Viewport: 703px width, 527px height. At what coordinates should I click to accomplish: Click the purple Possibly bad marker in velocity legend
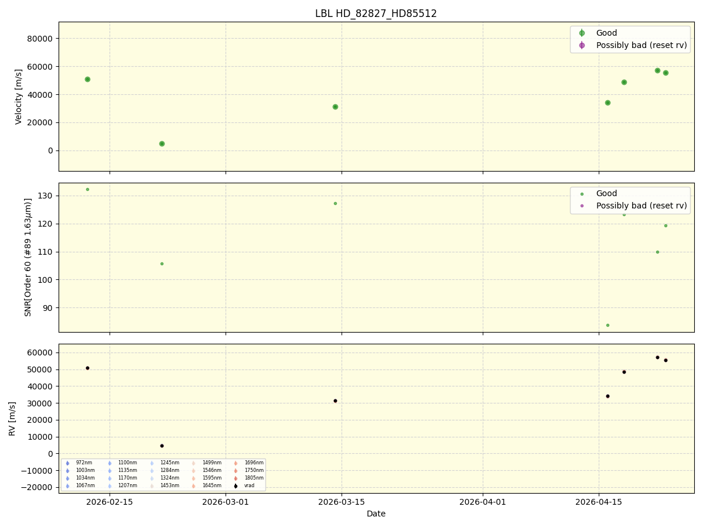coord(582,45)
